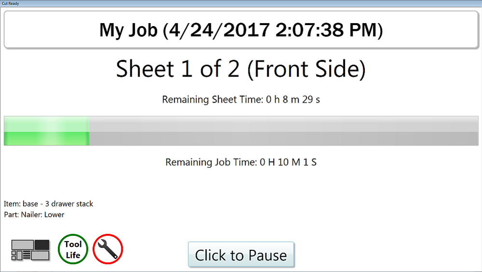Click the green filled part of progress bar
Image resolution: width=482 pixels, height=272 pixels.
pos(46,131)
